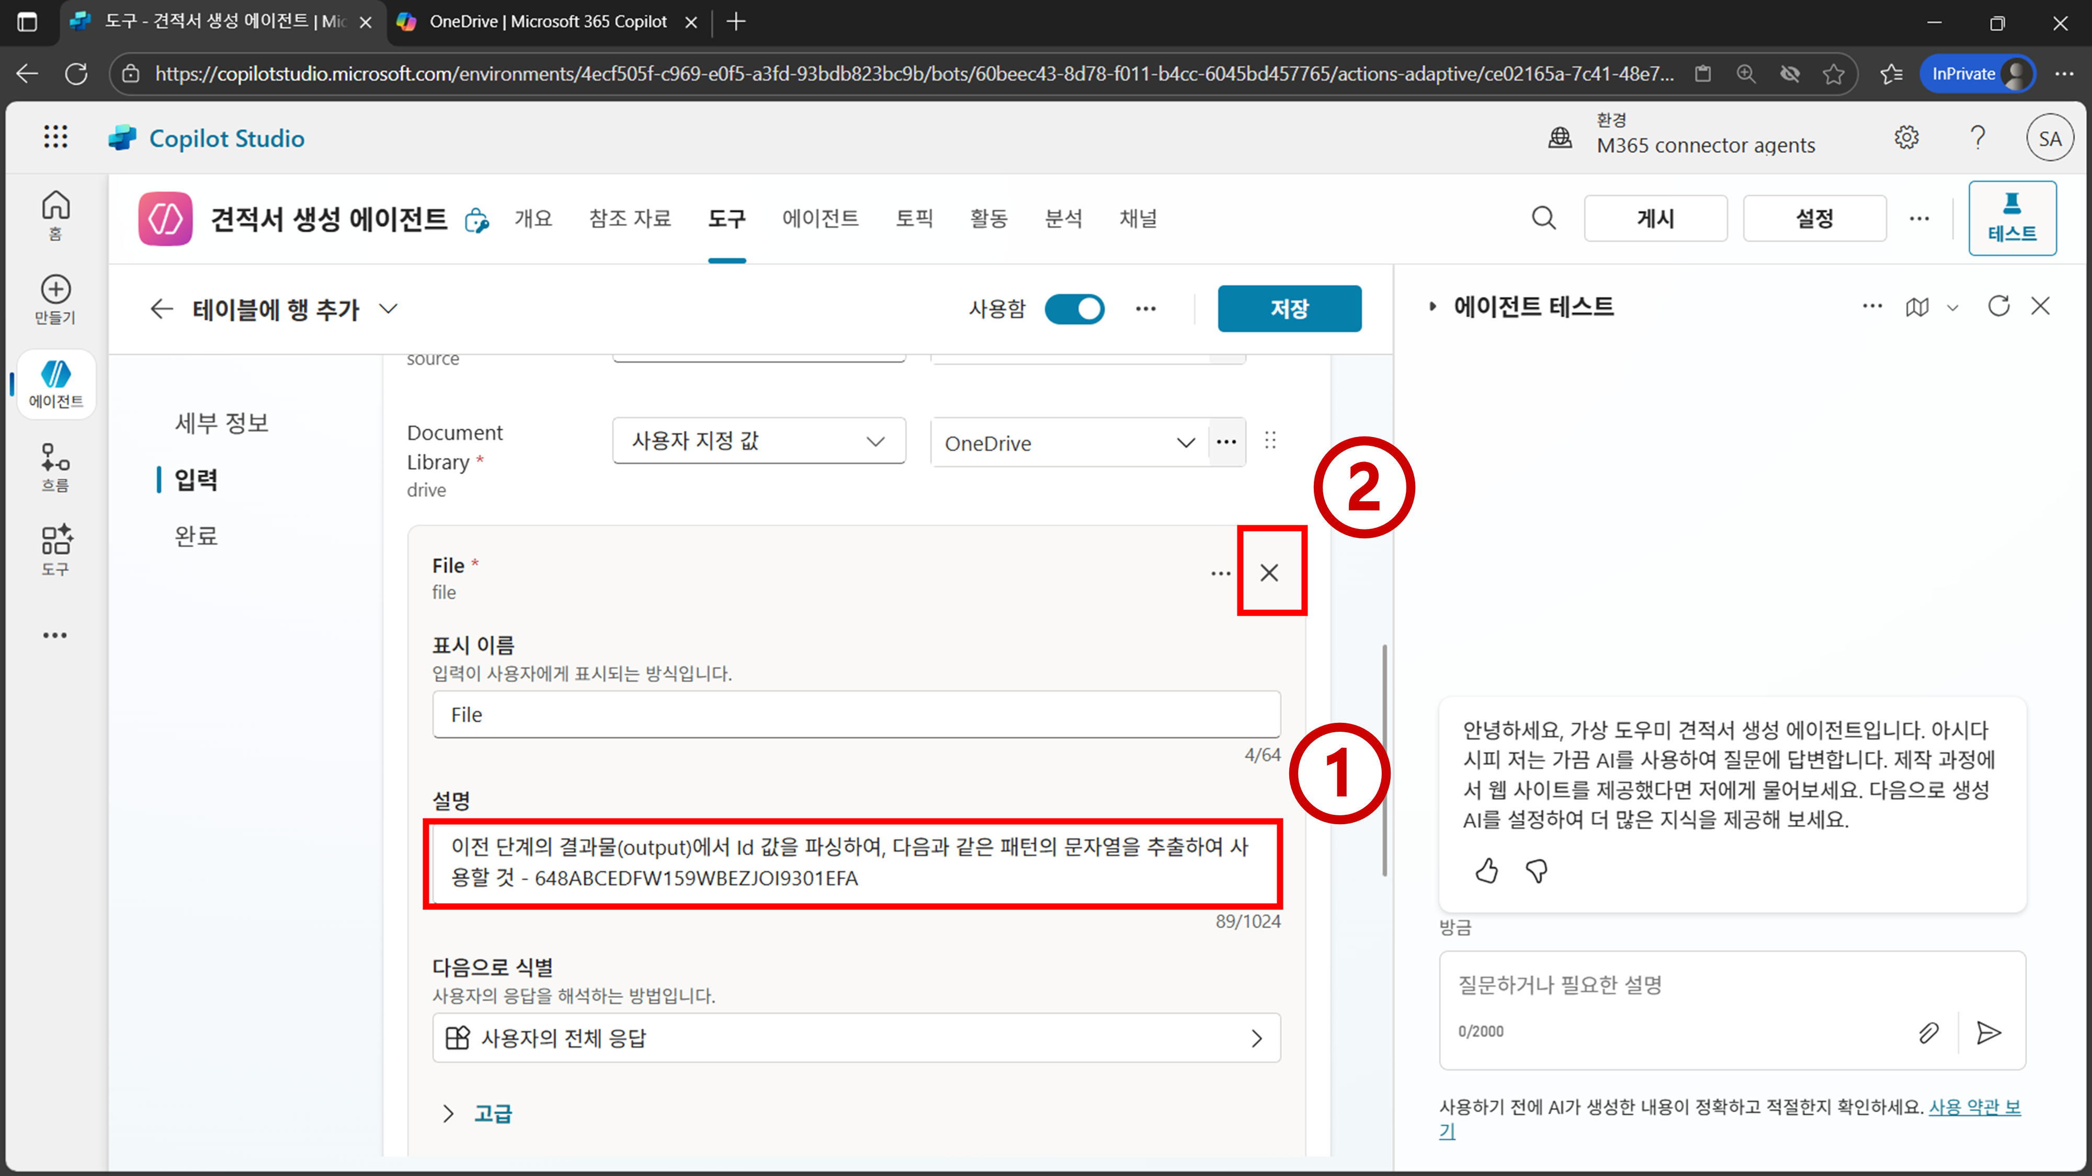
Task: Click the vertical scrollbar in input panel
Action: click(x=1384, y=759)
